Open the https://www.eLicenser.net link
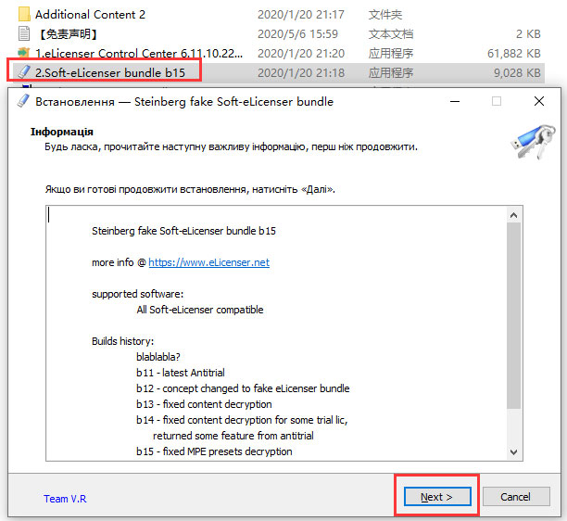567x521 pixels. pyautogui.click(x=208, y=262)
